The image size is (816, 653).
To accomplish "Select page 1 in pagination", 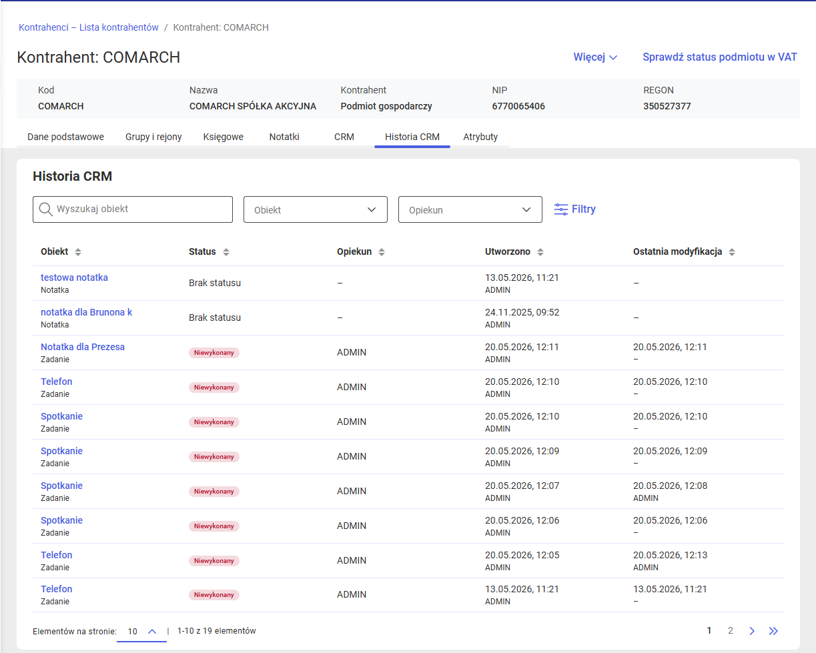I will tap(709, 631).
